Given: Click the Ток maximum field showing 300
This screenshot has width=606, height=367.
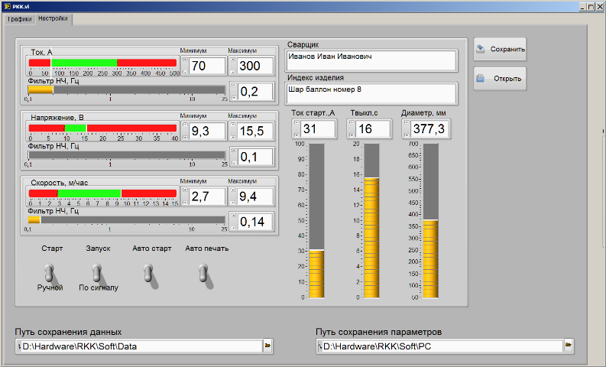Looking at the screenshot, I should click(x=255, y=66).
